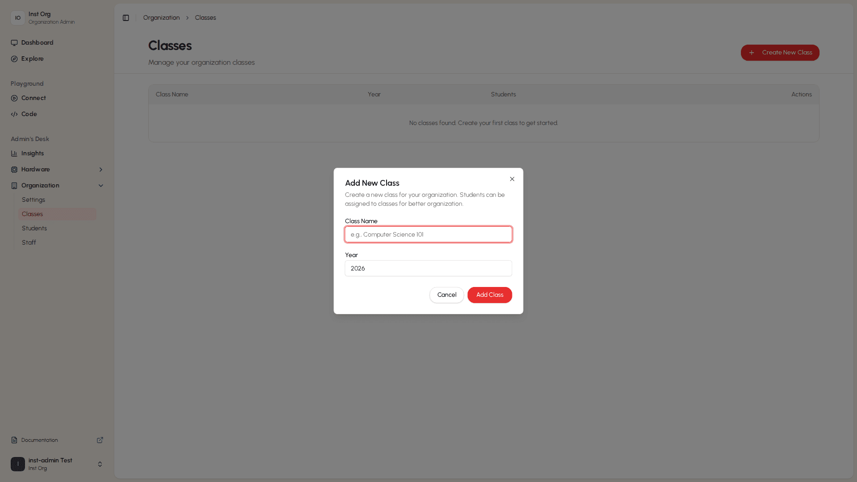Open Connect in Playground

coord(57,98)
